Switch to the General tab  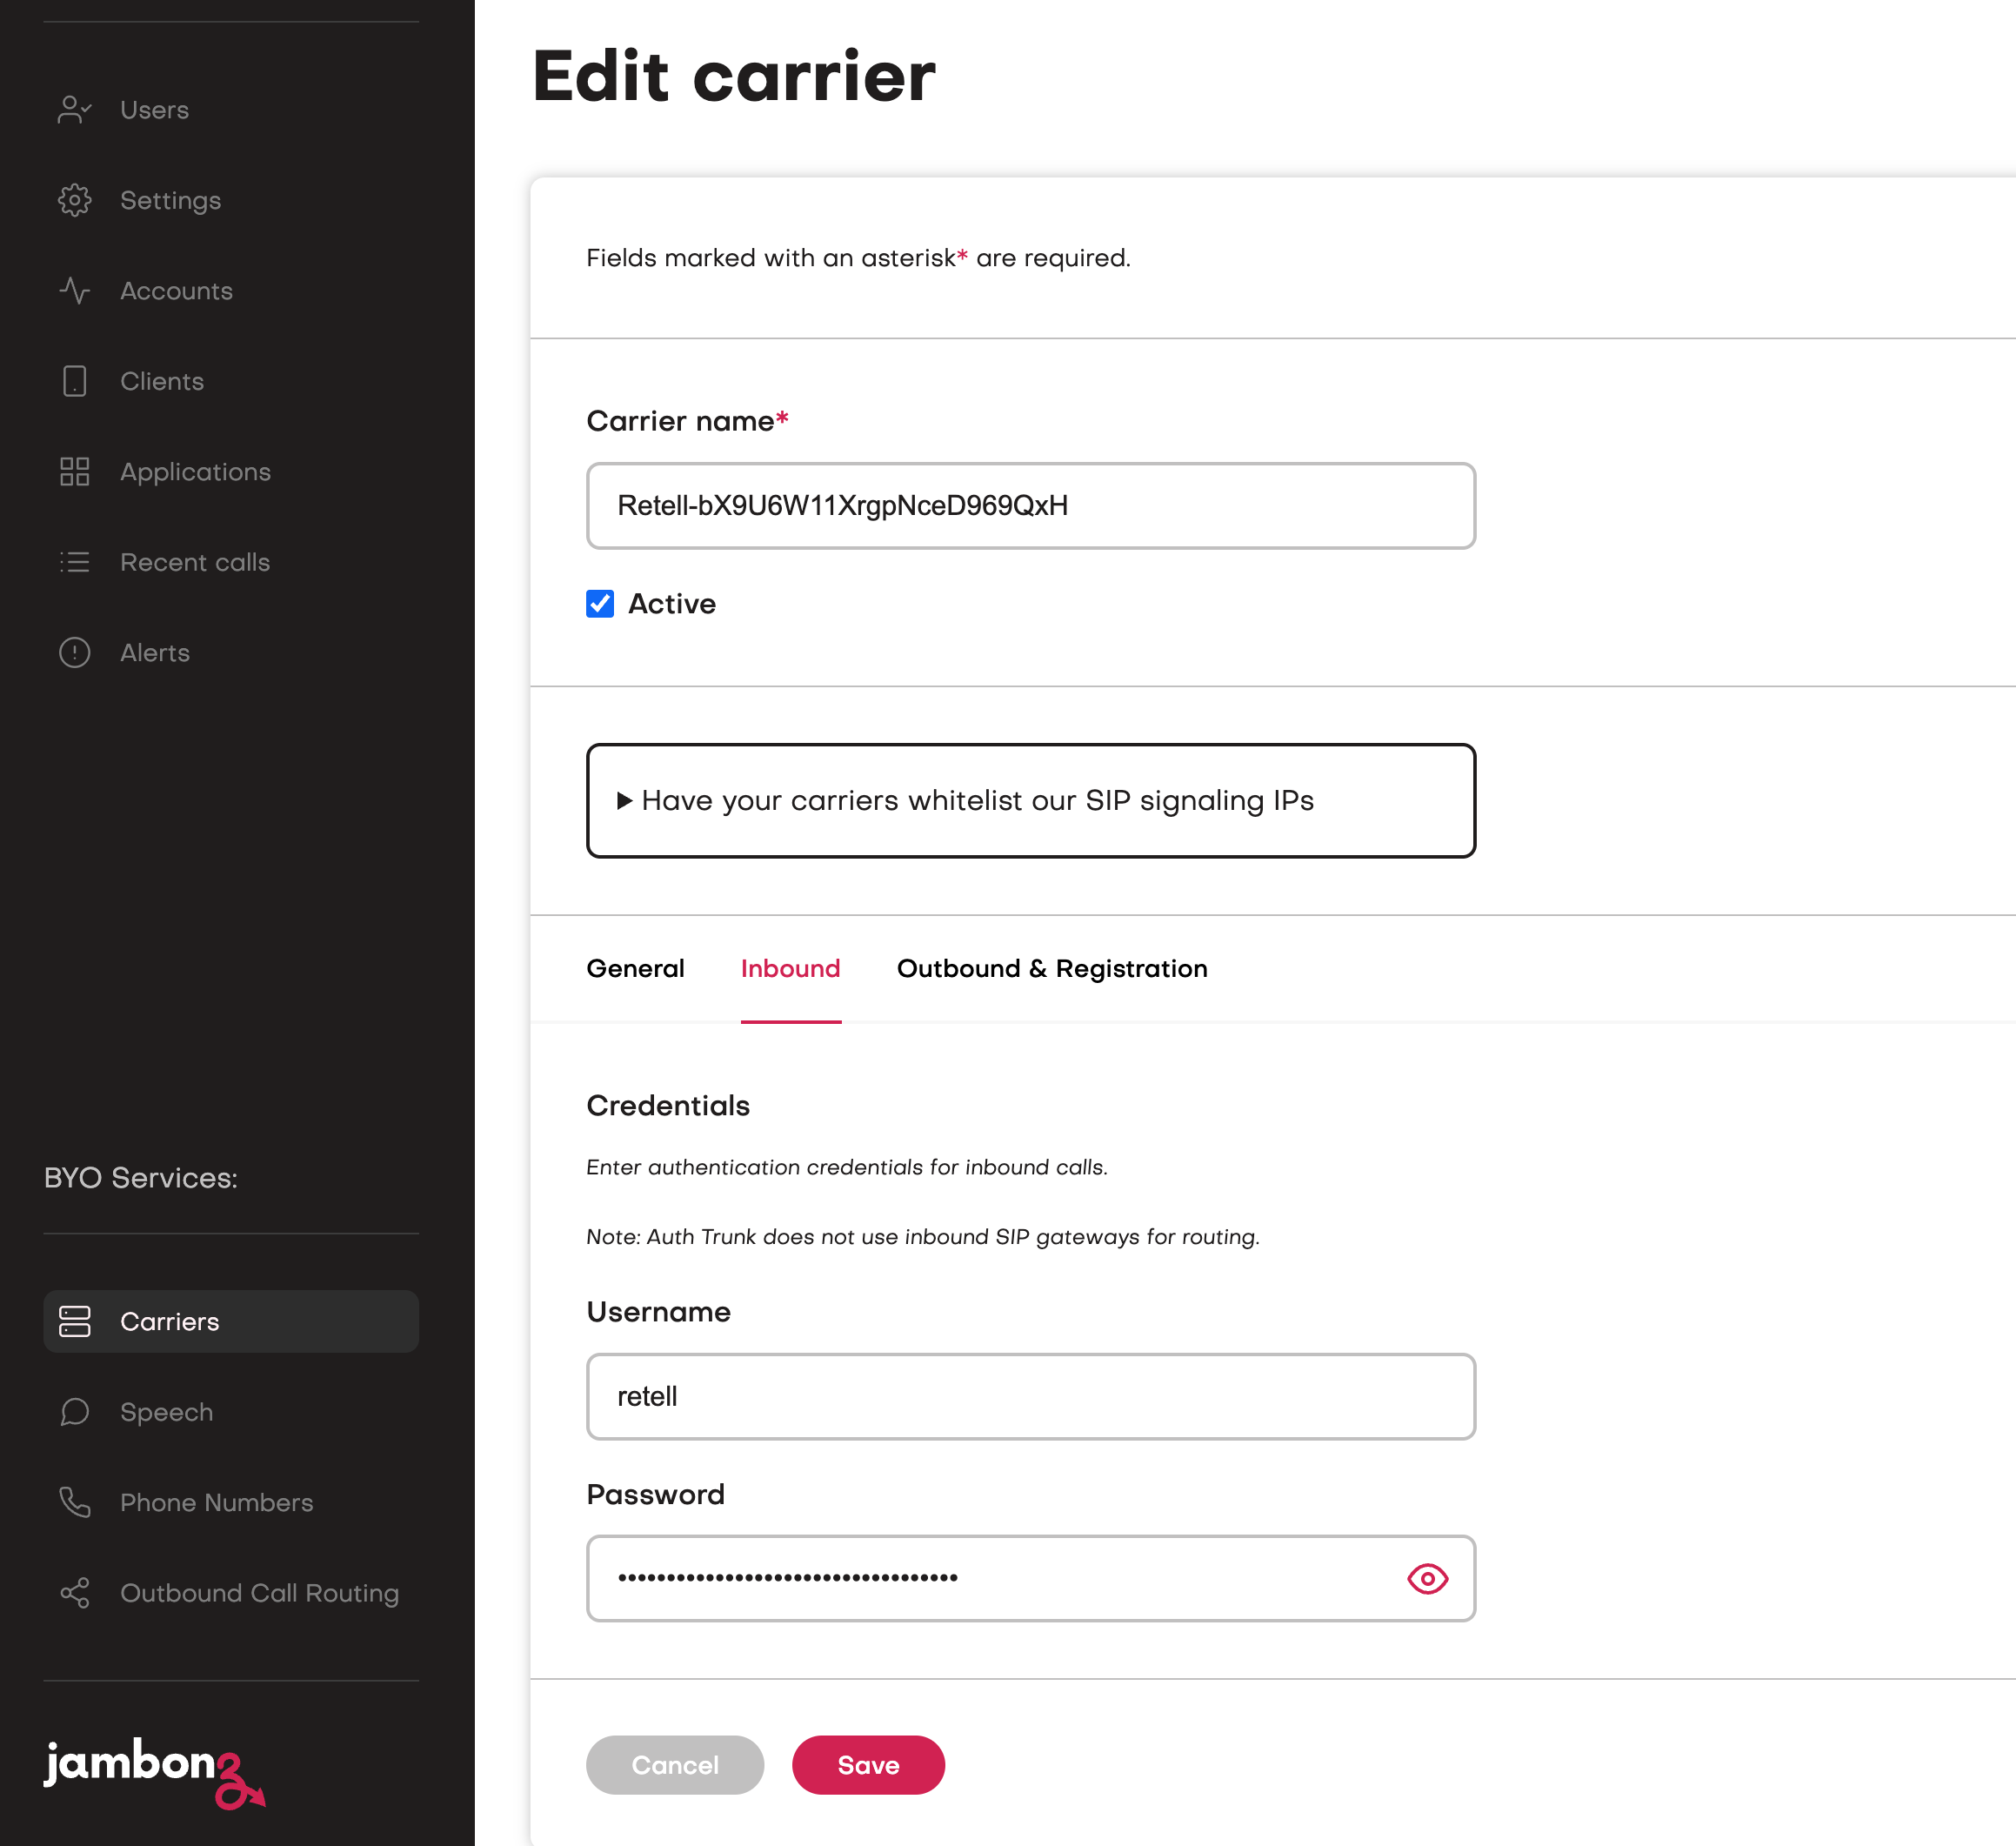click(635, 968)
